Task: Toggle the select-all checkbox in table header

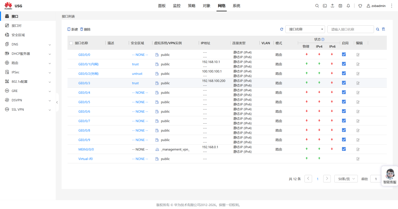Action: pyautogui.click(x=71, y=43)
